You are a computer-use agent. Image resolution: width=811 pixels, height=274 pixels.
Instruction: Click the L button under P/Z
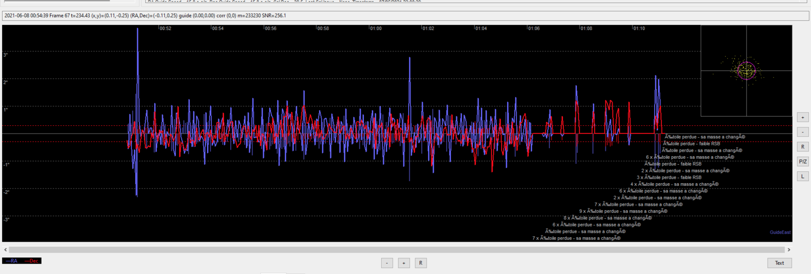[802, 176]
